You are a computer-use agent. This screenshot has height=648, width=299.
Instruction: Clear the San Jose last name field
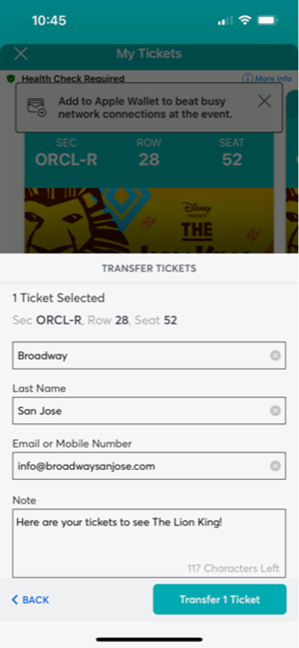[275, 411]
